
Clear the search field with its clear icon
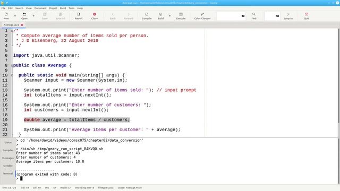[x=243, y=16]
